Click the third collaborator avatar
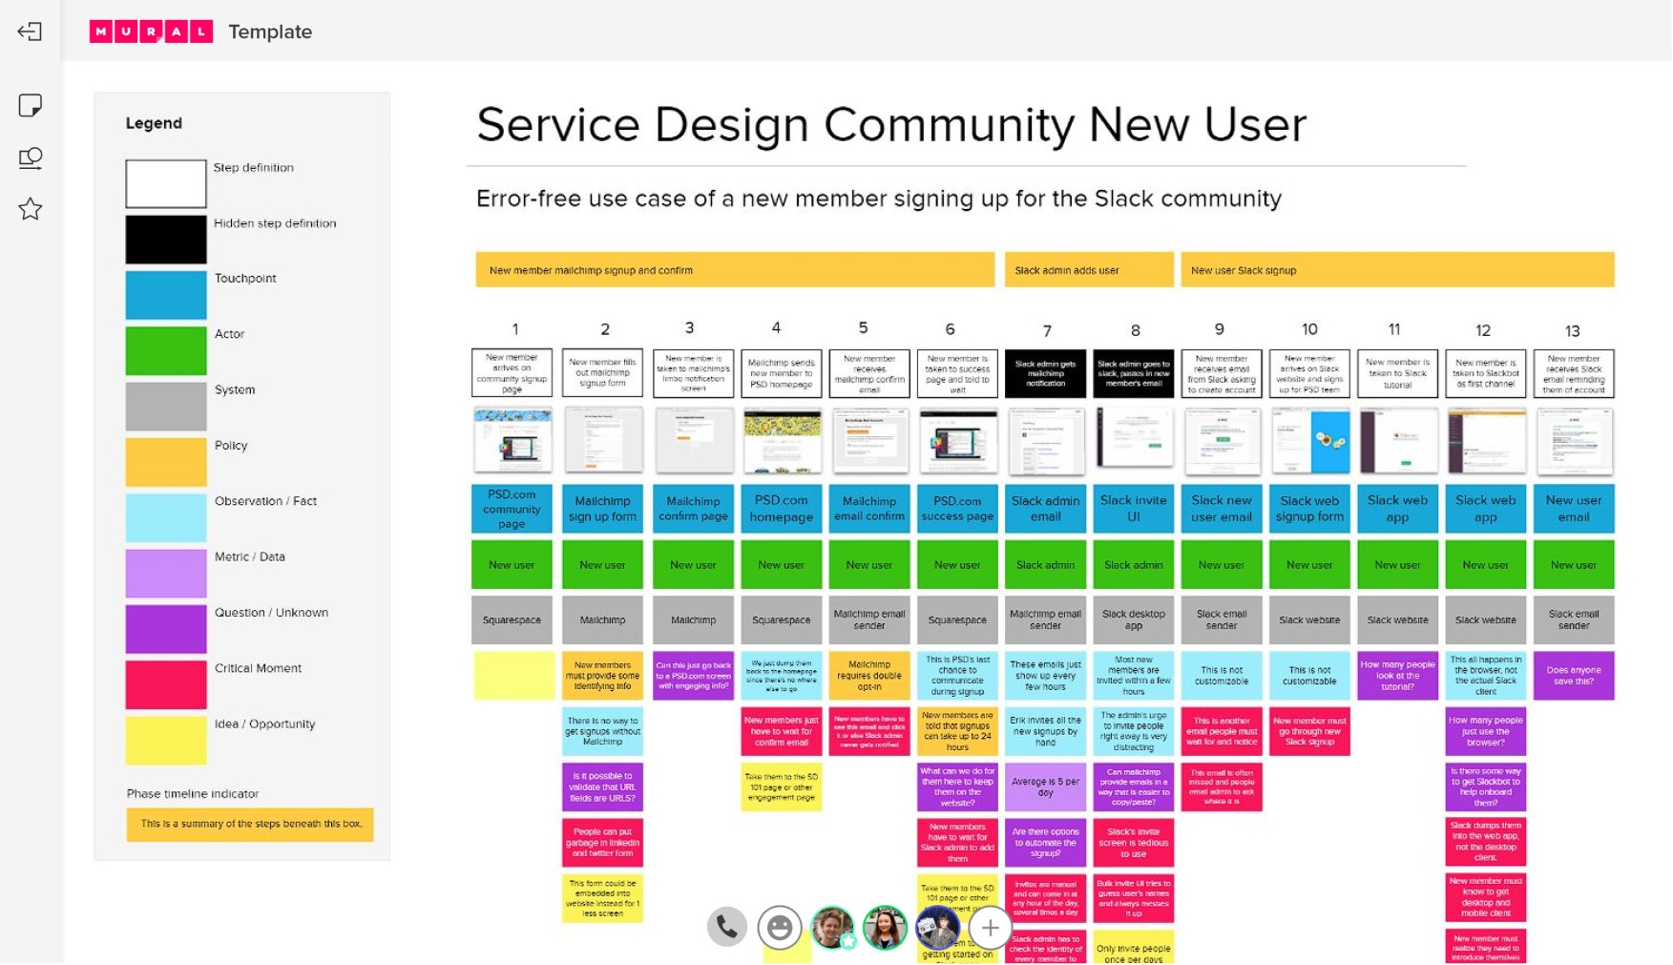 pyautogui.click(x=937, y=927)
